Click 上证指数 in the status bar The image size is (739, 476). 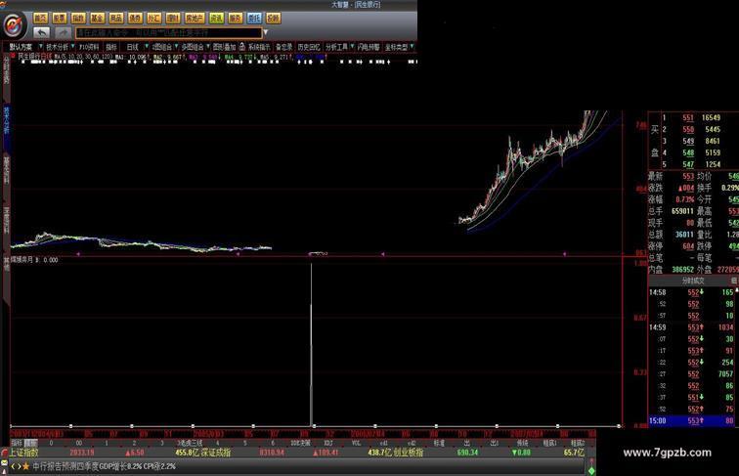[x=24, y=453]
